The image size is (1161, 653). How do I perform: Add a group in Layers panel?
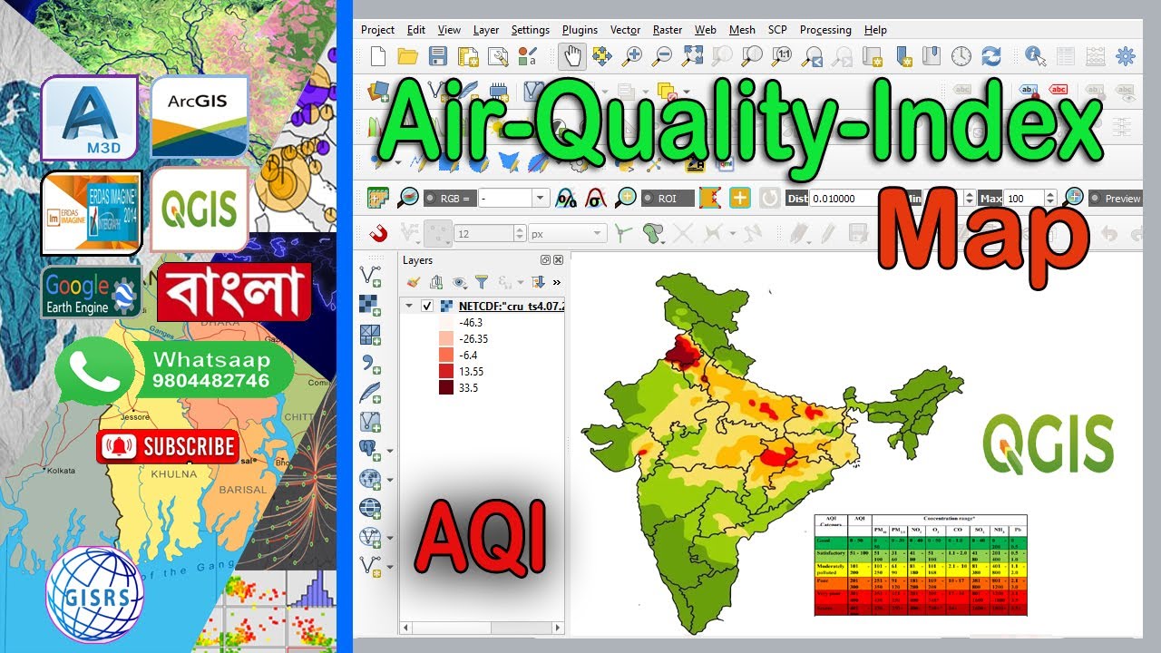coord(436,282)
